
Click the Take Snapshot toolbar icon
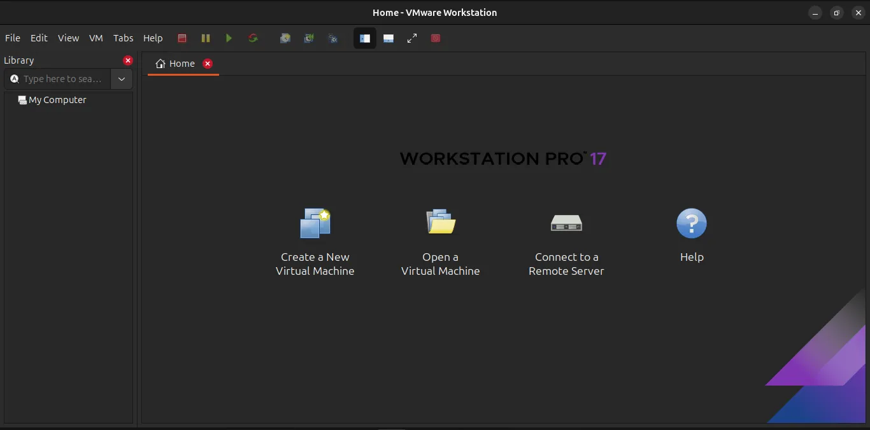pyautogui.click(x=285, y=38)
